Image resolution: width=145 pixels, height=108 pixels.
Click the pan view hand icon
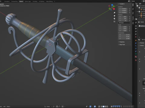pos(114,16)
